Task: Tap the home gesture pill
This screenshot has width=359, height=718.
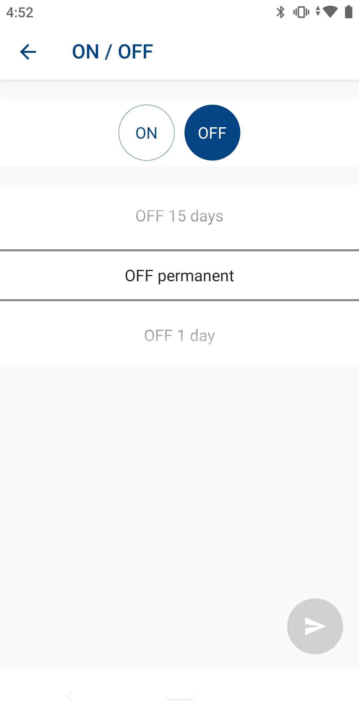Action: [179, 696]
